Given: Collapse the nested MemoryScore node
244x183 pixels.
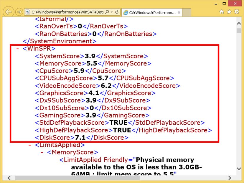Looking at the screenshot, I should coord(42,152).
